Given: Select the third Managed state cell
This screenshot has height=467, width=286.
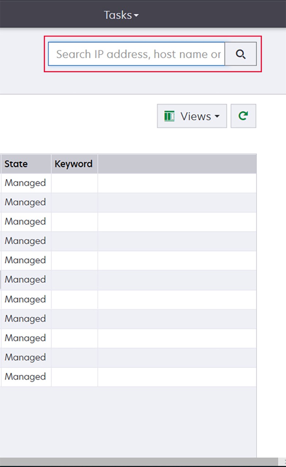Looking at the screenshot, I should pyautogui.click(x=25, y=221).
